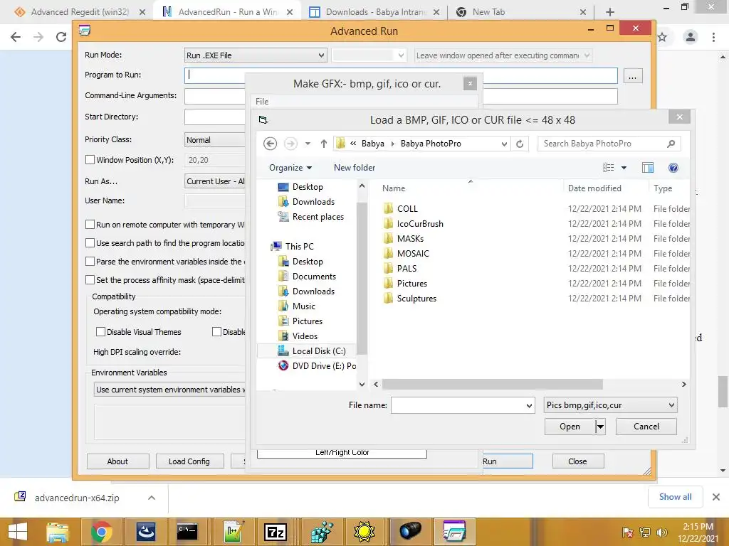Select the MASKs folder
Viewport: 729px width, 546px height.
click(410, 239)
